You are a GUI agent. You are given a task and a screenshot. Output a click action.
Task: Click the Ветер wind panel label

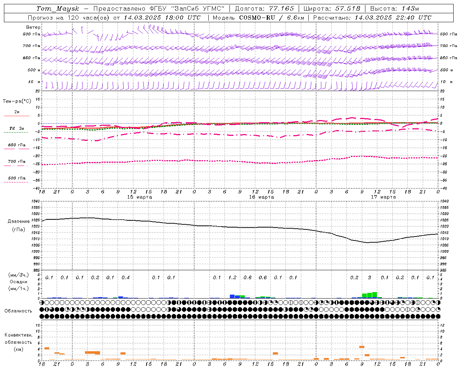click(33, 27)
